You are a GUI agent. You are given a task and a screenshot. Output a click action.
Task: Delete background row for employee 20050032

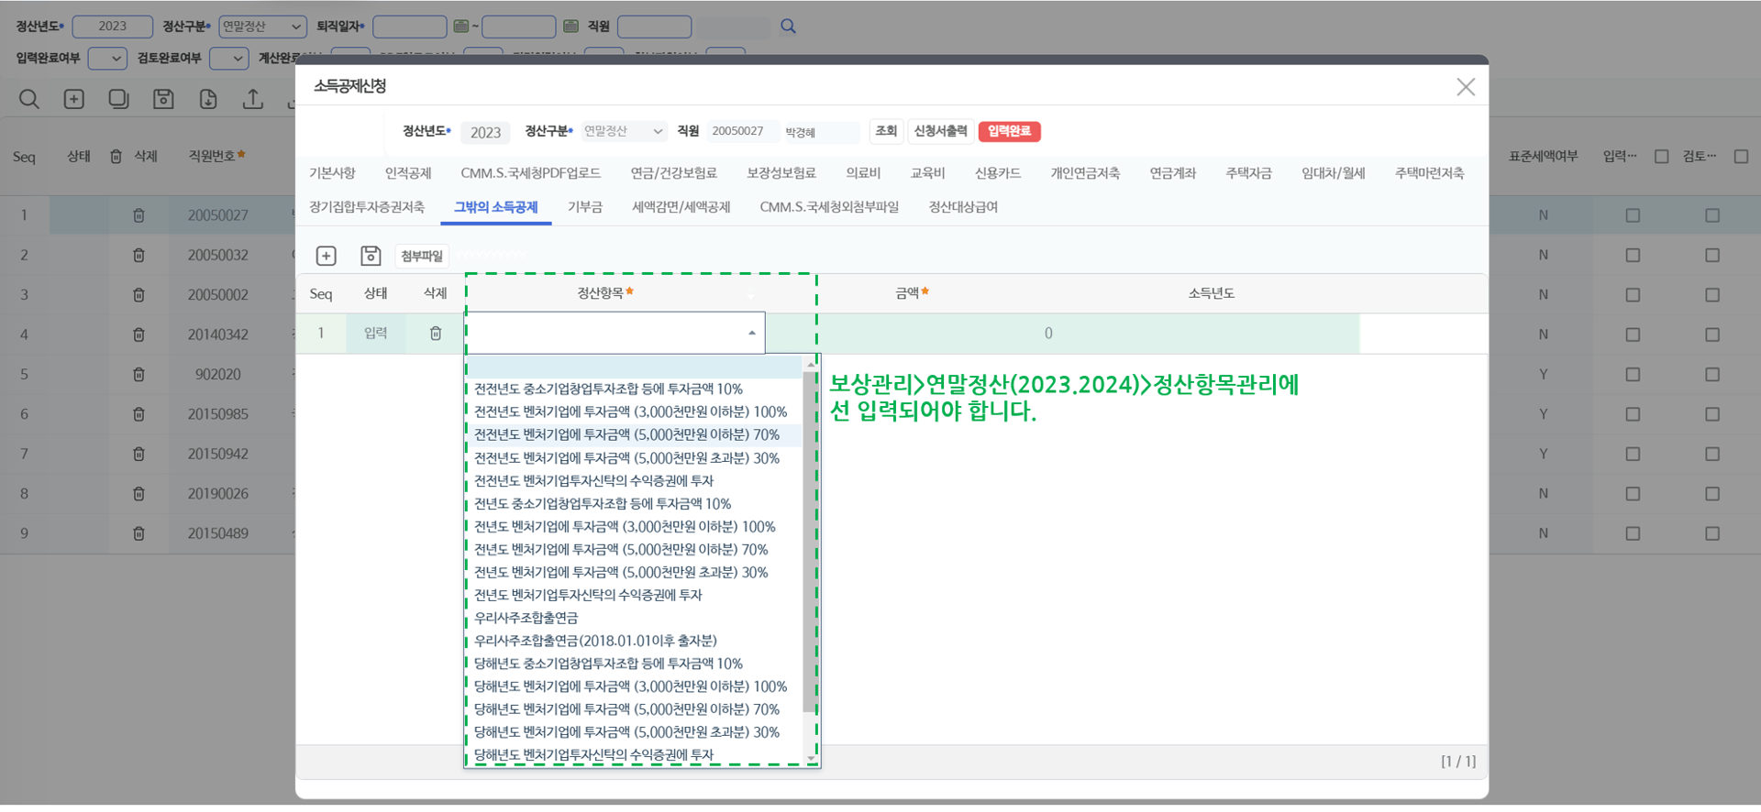click(x=138, y=255)
